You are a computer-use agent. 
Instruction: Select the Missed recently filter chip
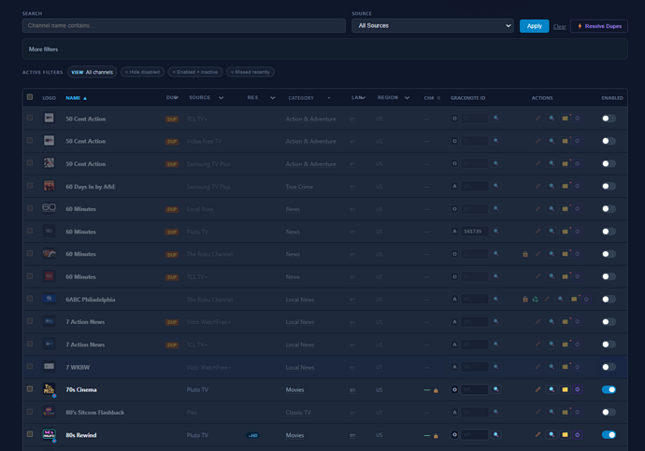pyautogui.click(x=251, y=72)
